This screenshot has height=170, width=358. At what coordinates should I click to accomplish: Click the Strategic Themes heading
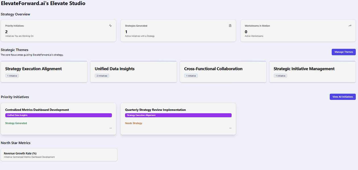click(14, 50)
